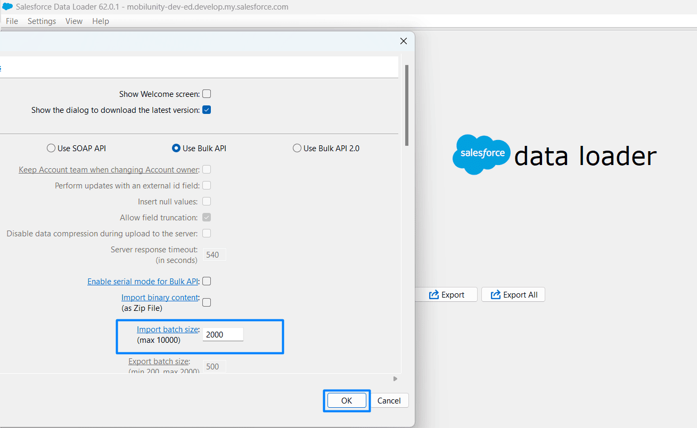697x428 pixels.
Task: Confirm settings with the OK button
Action: (347, 400)
